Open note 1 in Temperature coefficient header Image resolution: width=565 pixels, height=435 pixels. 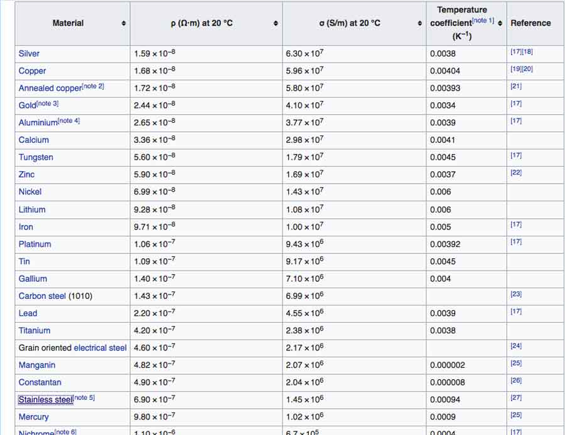[483, 21]
